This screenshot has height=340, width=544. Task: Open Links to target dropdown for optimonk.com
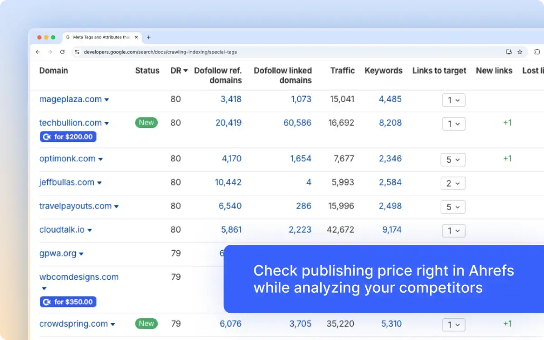point(453,160)
